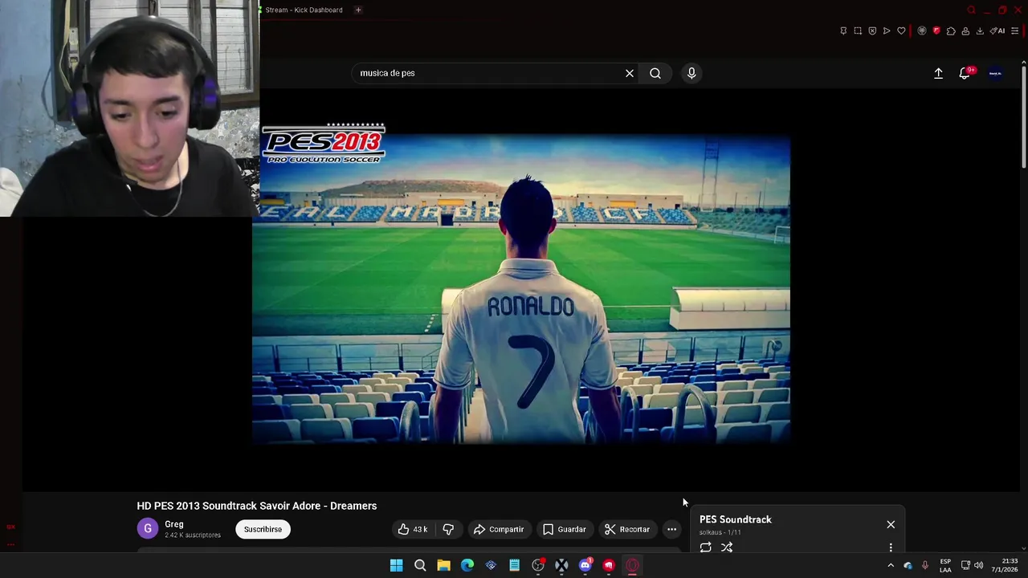This screenshot has height=578, width=1028.
Task: Click the page scrollbar thumb
Action: click(x=1023, y=119)
